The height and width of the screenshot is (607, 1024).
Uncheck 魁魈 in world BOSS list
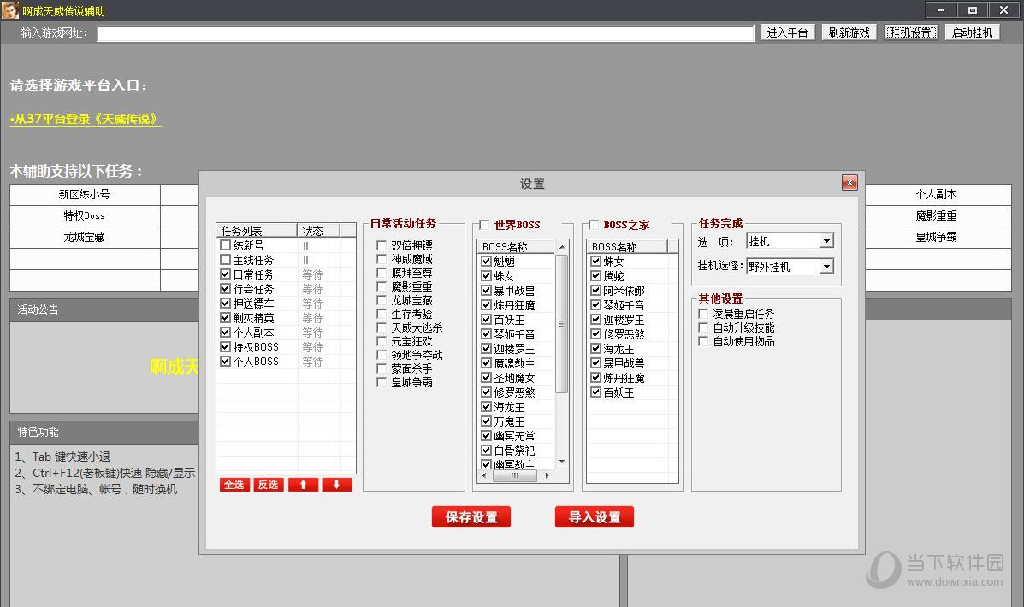(486, 261)
